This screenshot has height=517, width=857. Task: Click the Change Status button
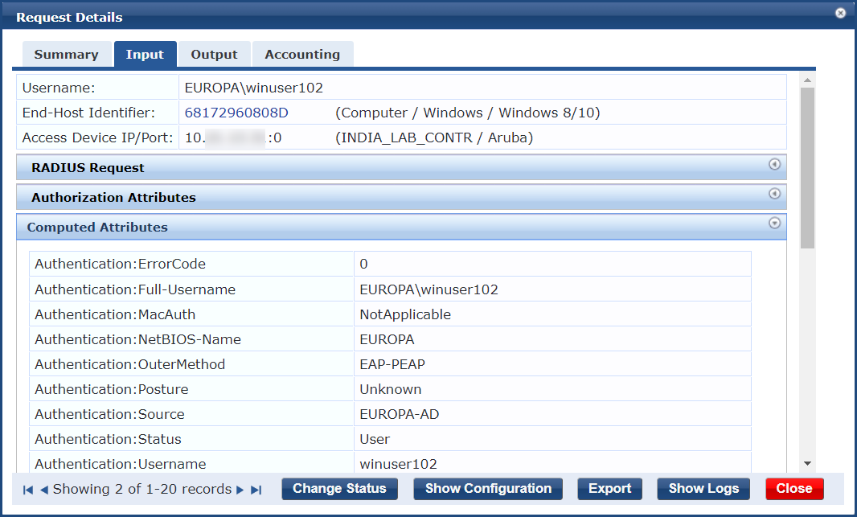pos(339,489)
